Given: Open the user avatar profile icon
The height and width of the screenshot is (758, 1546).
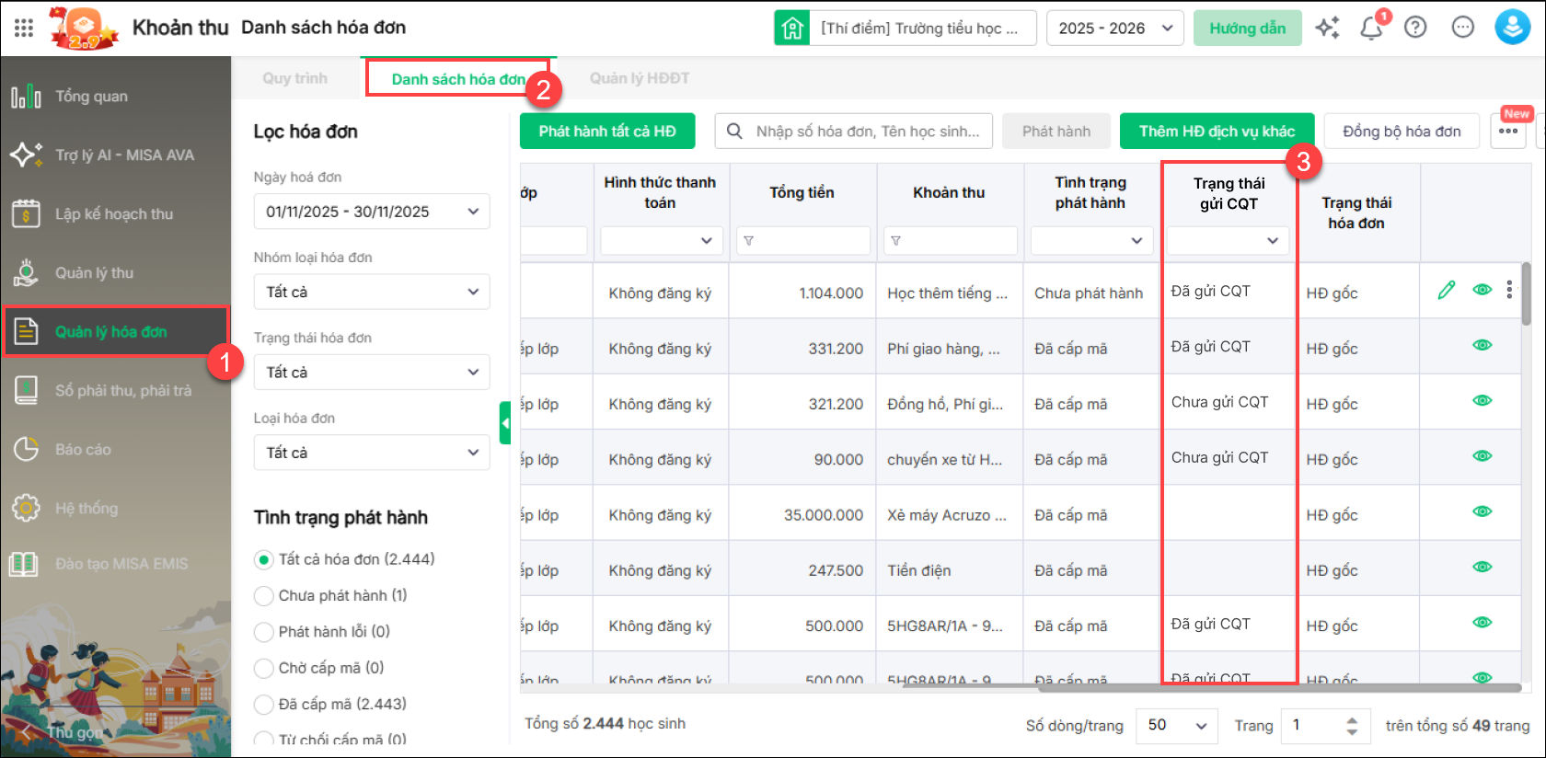Looking at the screenshot, I should [1512, 28].
